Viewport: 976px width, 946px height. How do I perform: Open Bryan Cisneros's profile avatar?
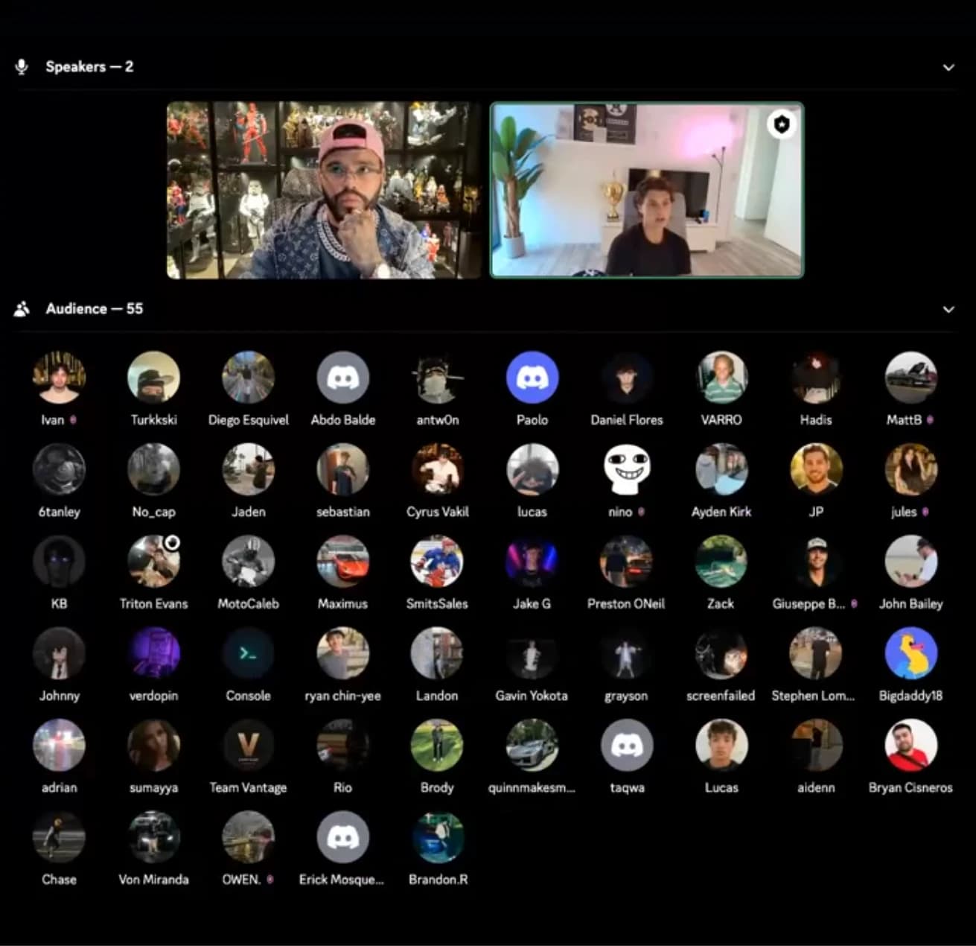point(910,746)
